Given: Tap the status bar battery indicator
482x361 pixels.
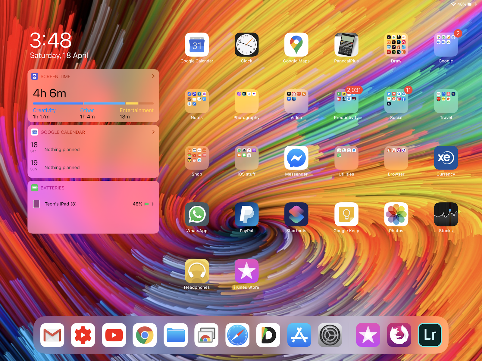Looking at the screenshot, I should coord(472,4).
